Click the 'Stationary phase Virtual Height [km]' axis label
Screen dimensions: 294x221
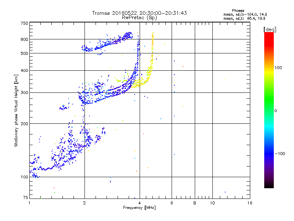[16, 110]
